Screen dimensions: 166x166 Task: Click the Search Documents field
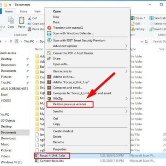pyautogui.click(x=158, y=41)
